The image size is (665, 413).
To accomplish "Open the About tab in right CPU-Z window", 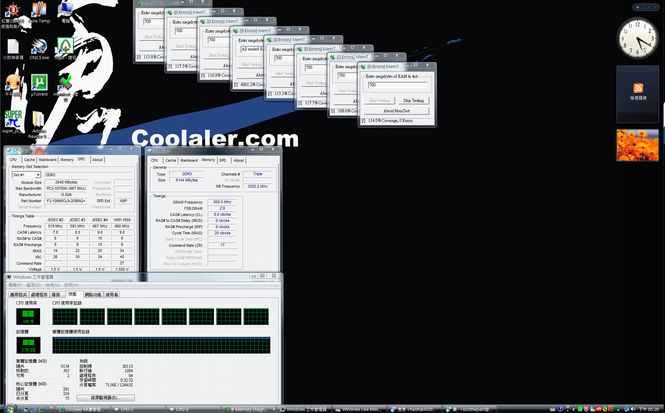I will pos(238,160).
